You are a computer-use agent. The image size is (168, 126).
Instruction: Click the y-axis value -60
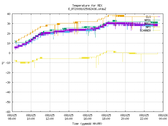8,112
